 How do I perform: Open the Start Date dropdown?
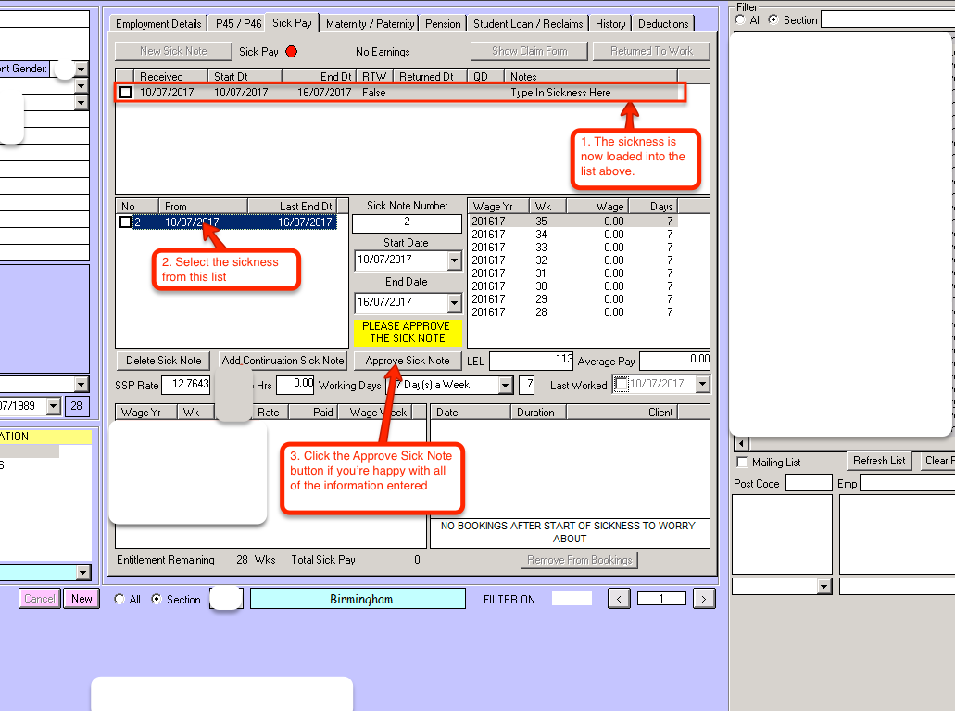pyautogui.click(x=454, y=260)
